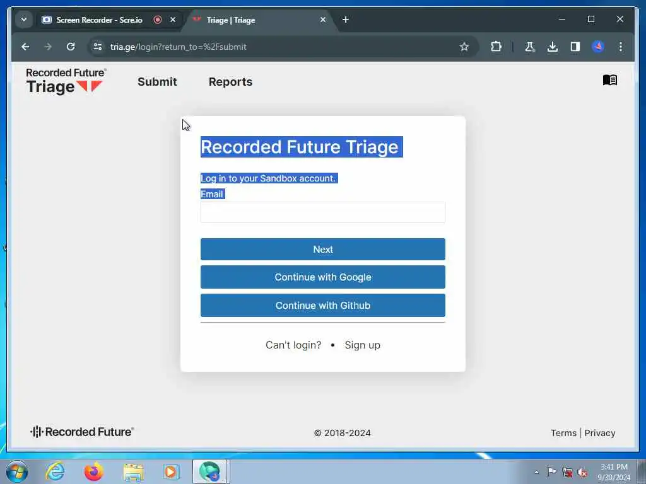646x484 pixels.
Task: Click the Email input field
Action: click(322, 212)
